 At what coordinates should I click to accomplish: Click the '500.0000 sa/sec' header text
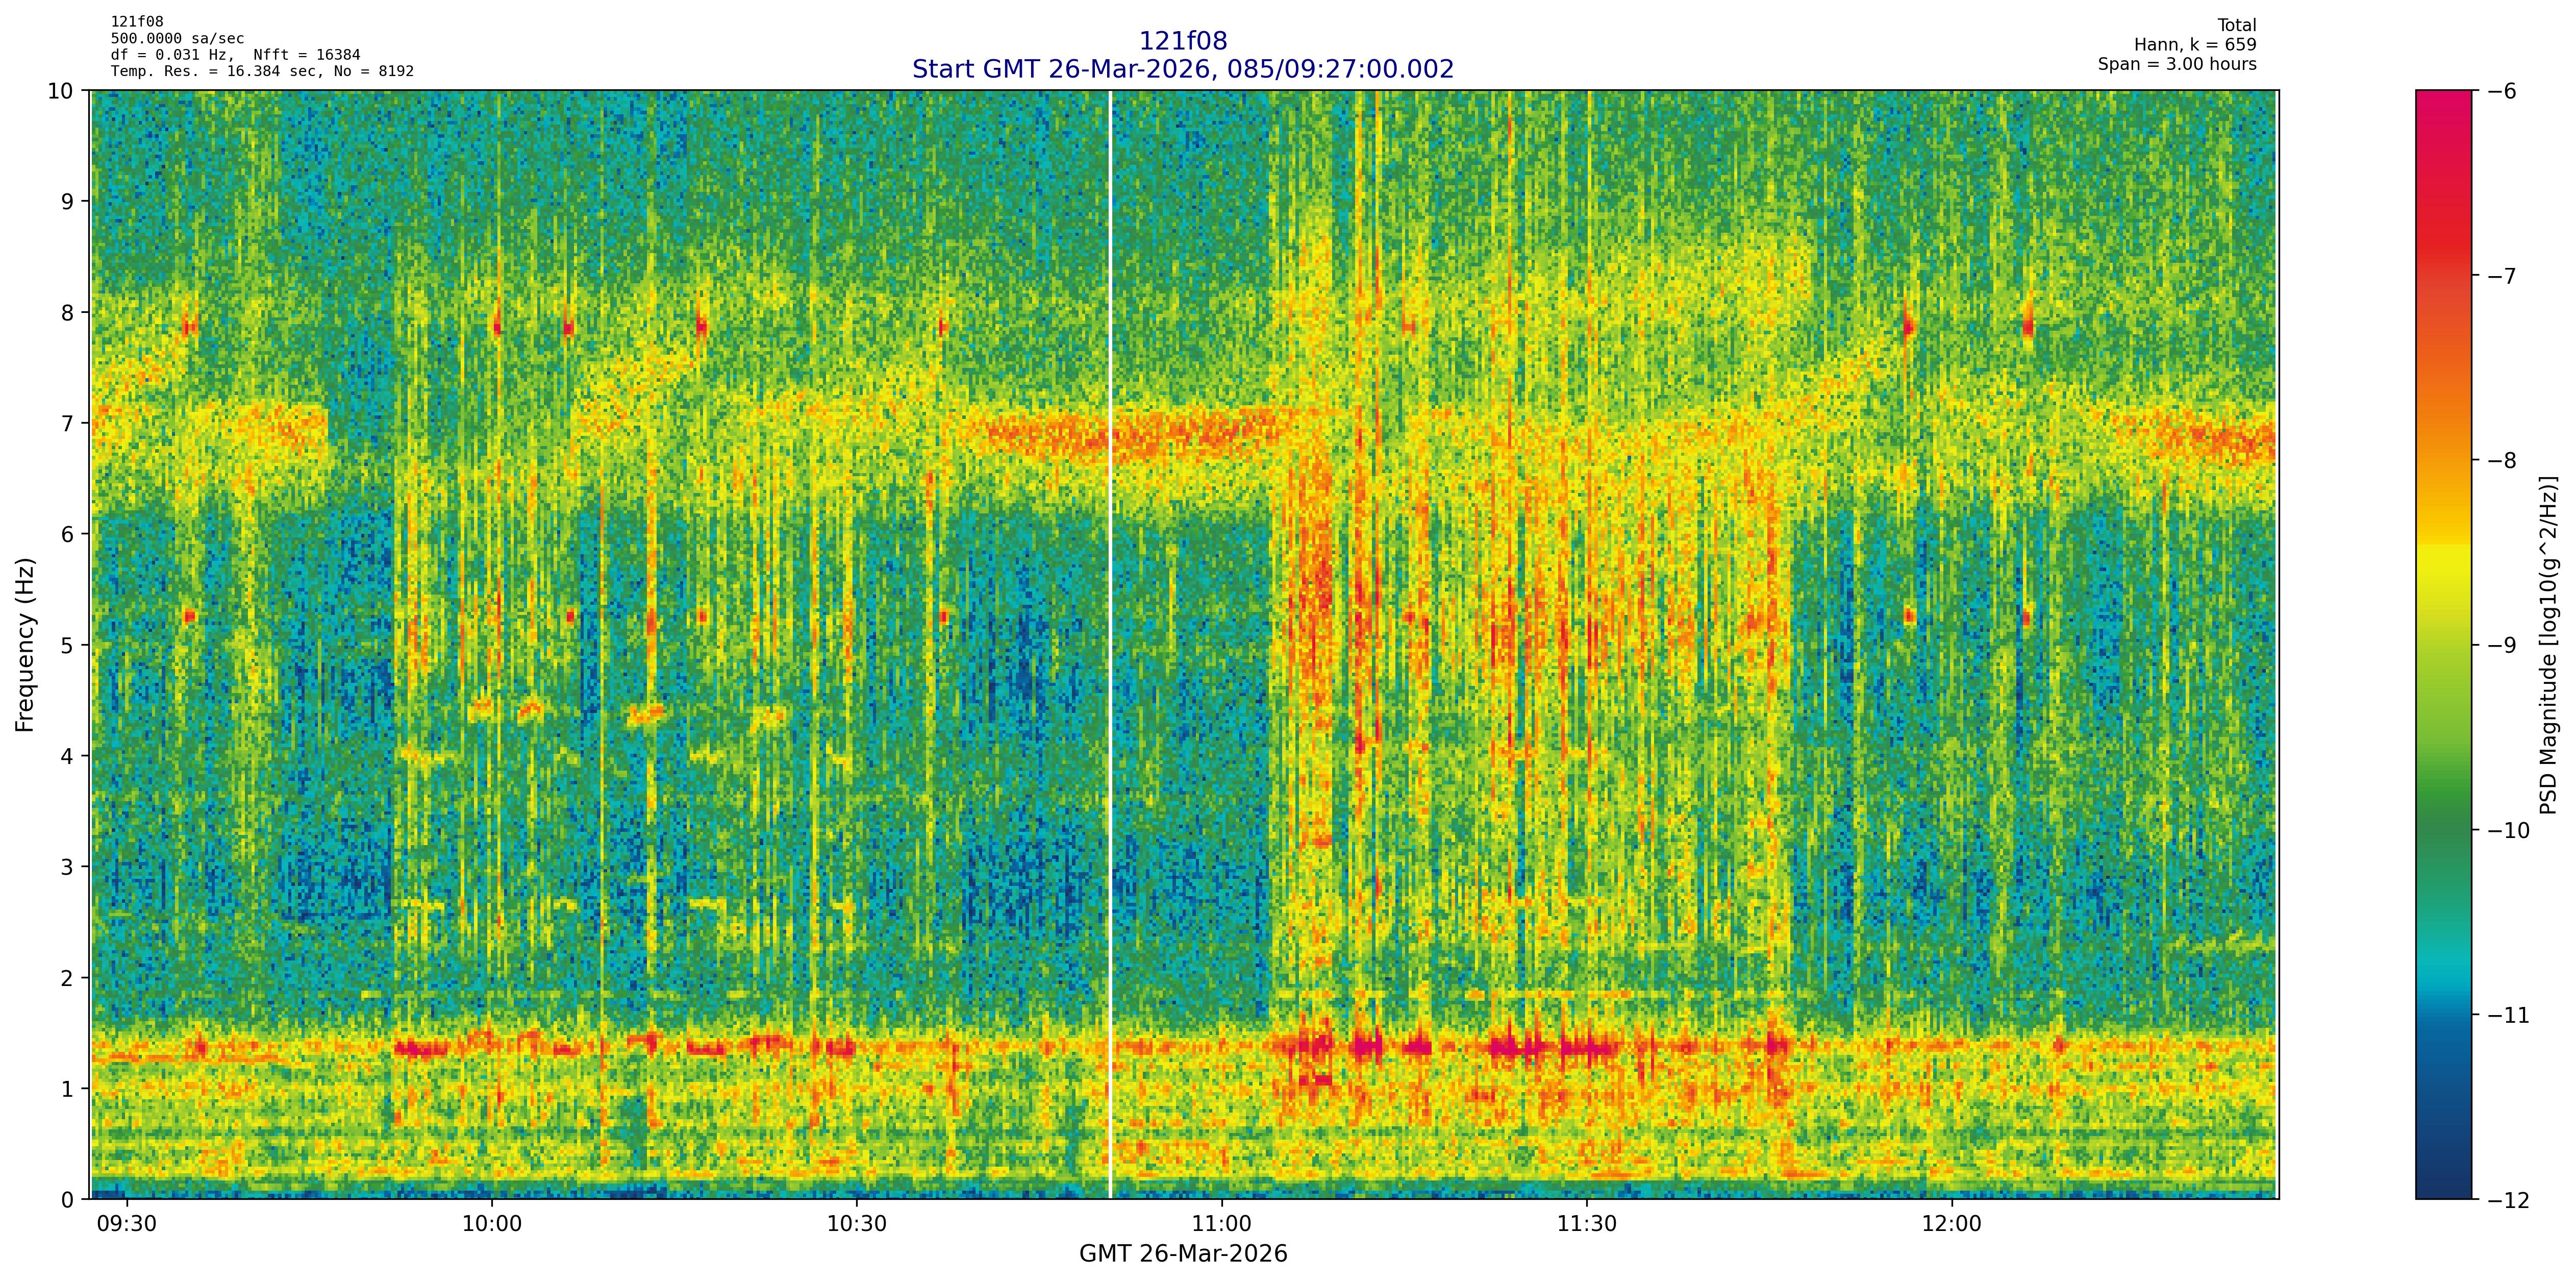coord(177,39)
